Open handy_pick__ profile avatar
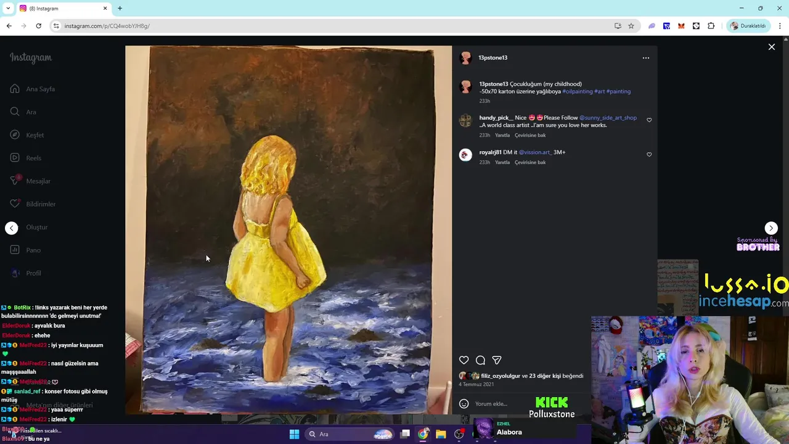Screen dimensions: 789x444 pos(465,120)
